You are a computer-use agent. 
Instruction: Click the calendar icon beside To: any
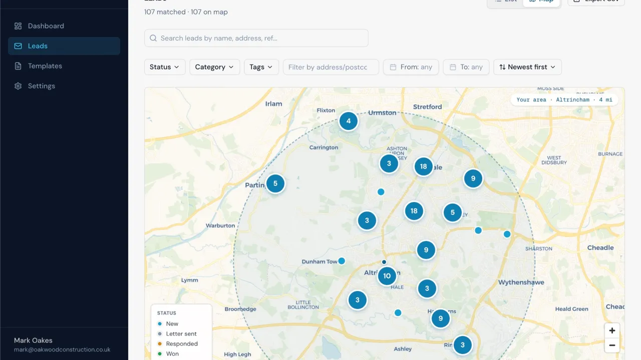click(453, 67)
